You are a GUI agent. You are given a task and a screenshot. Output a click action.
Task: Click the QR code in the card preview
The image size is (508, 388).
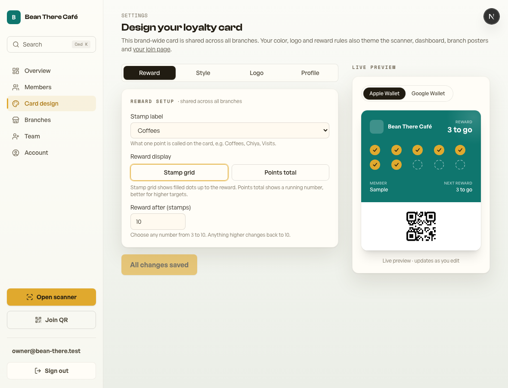[421, 226]
